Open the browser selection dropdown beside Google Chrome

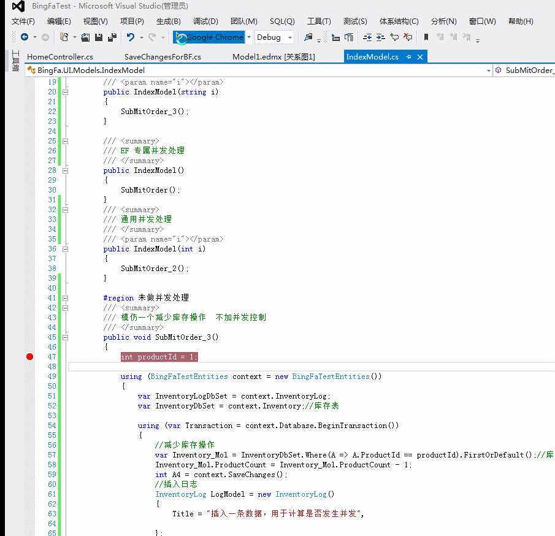click(x=249, y=37)
